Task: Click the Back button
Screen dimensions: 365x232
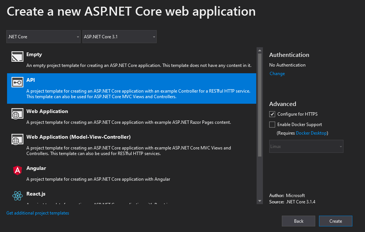Action: click(x=299, y=221)
